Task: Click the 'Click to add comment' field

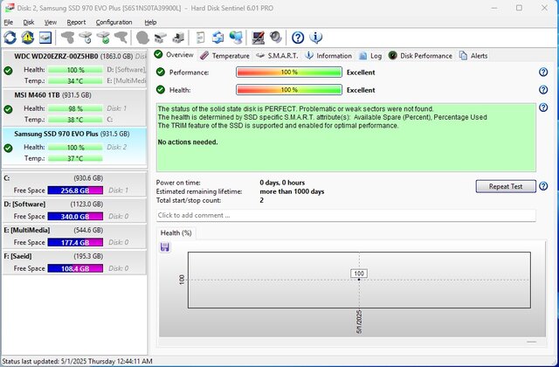Action: pyautogui.click(x=346, y=215)
